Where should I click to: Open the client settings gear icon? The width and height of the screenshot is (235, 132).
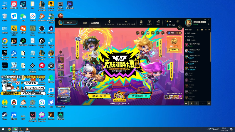point(204,20)
